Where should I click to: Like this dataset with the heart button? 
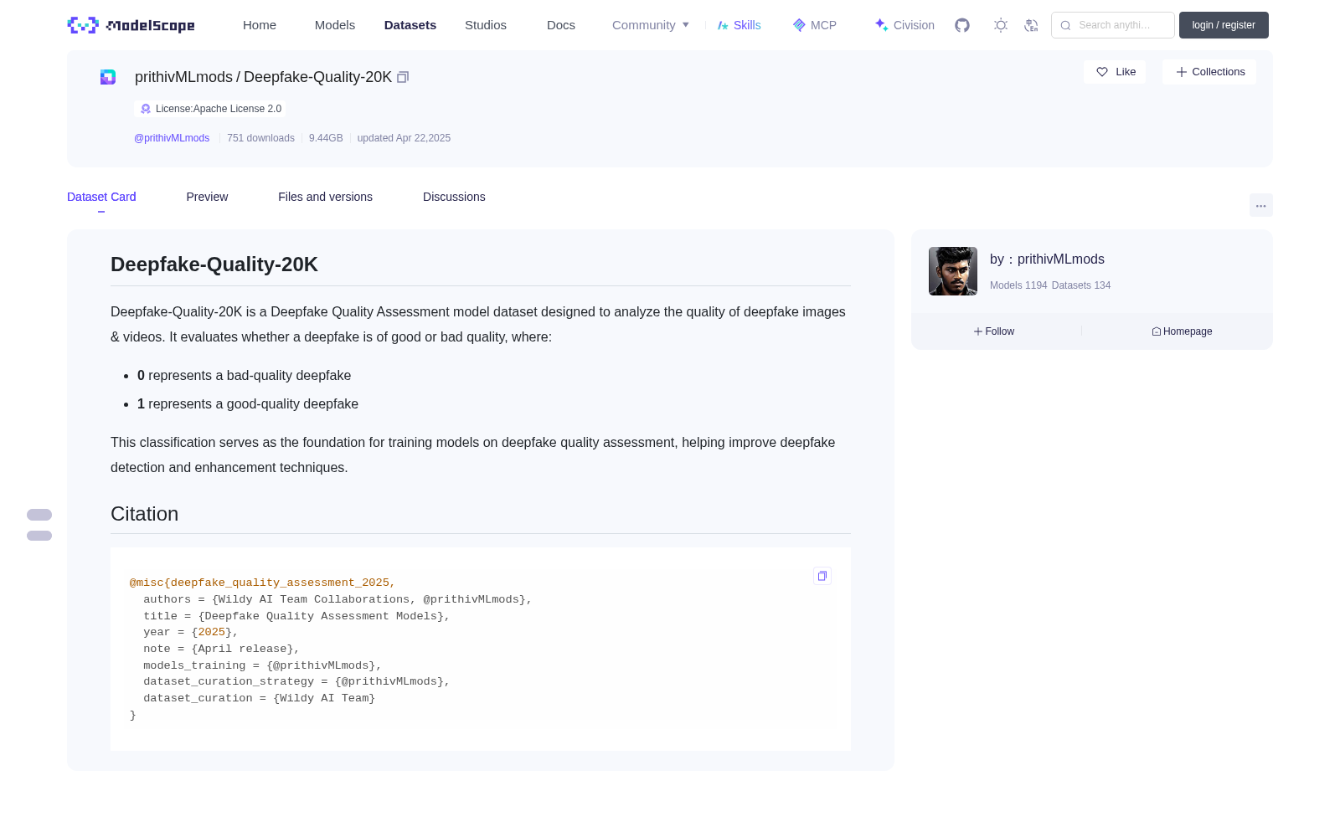[x=1115, y=72]
